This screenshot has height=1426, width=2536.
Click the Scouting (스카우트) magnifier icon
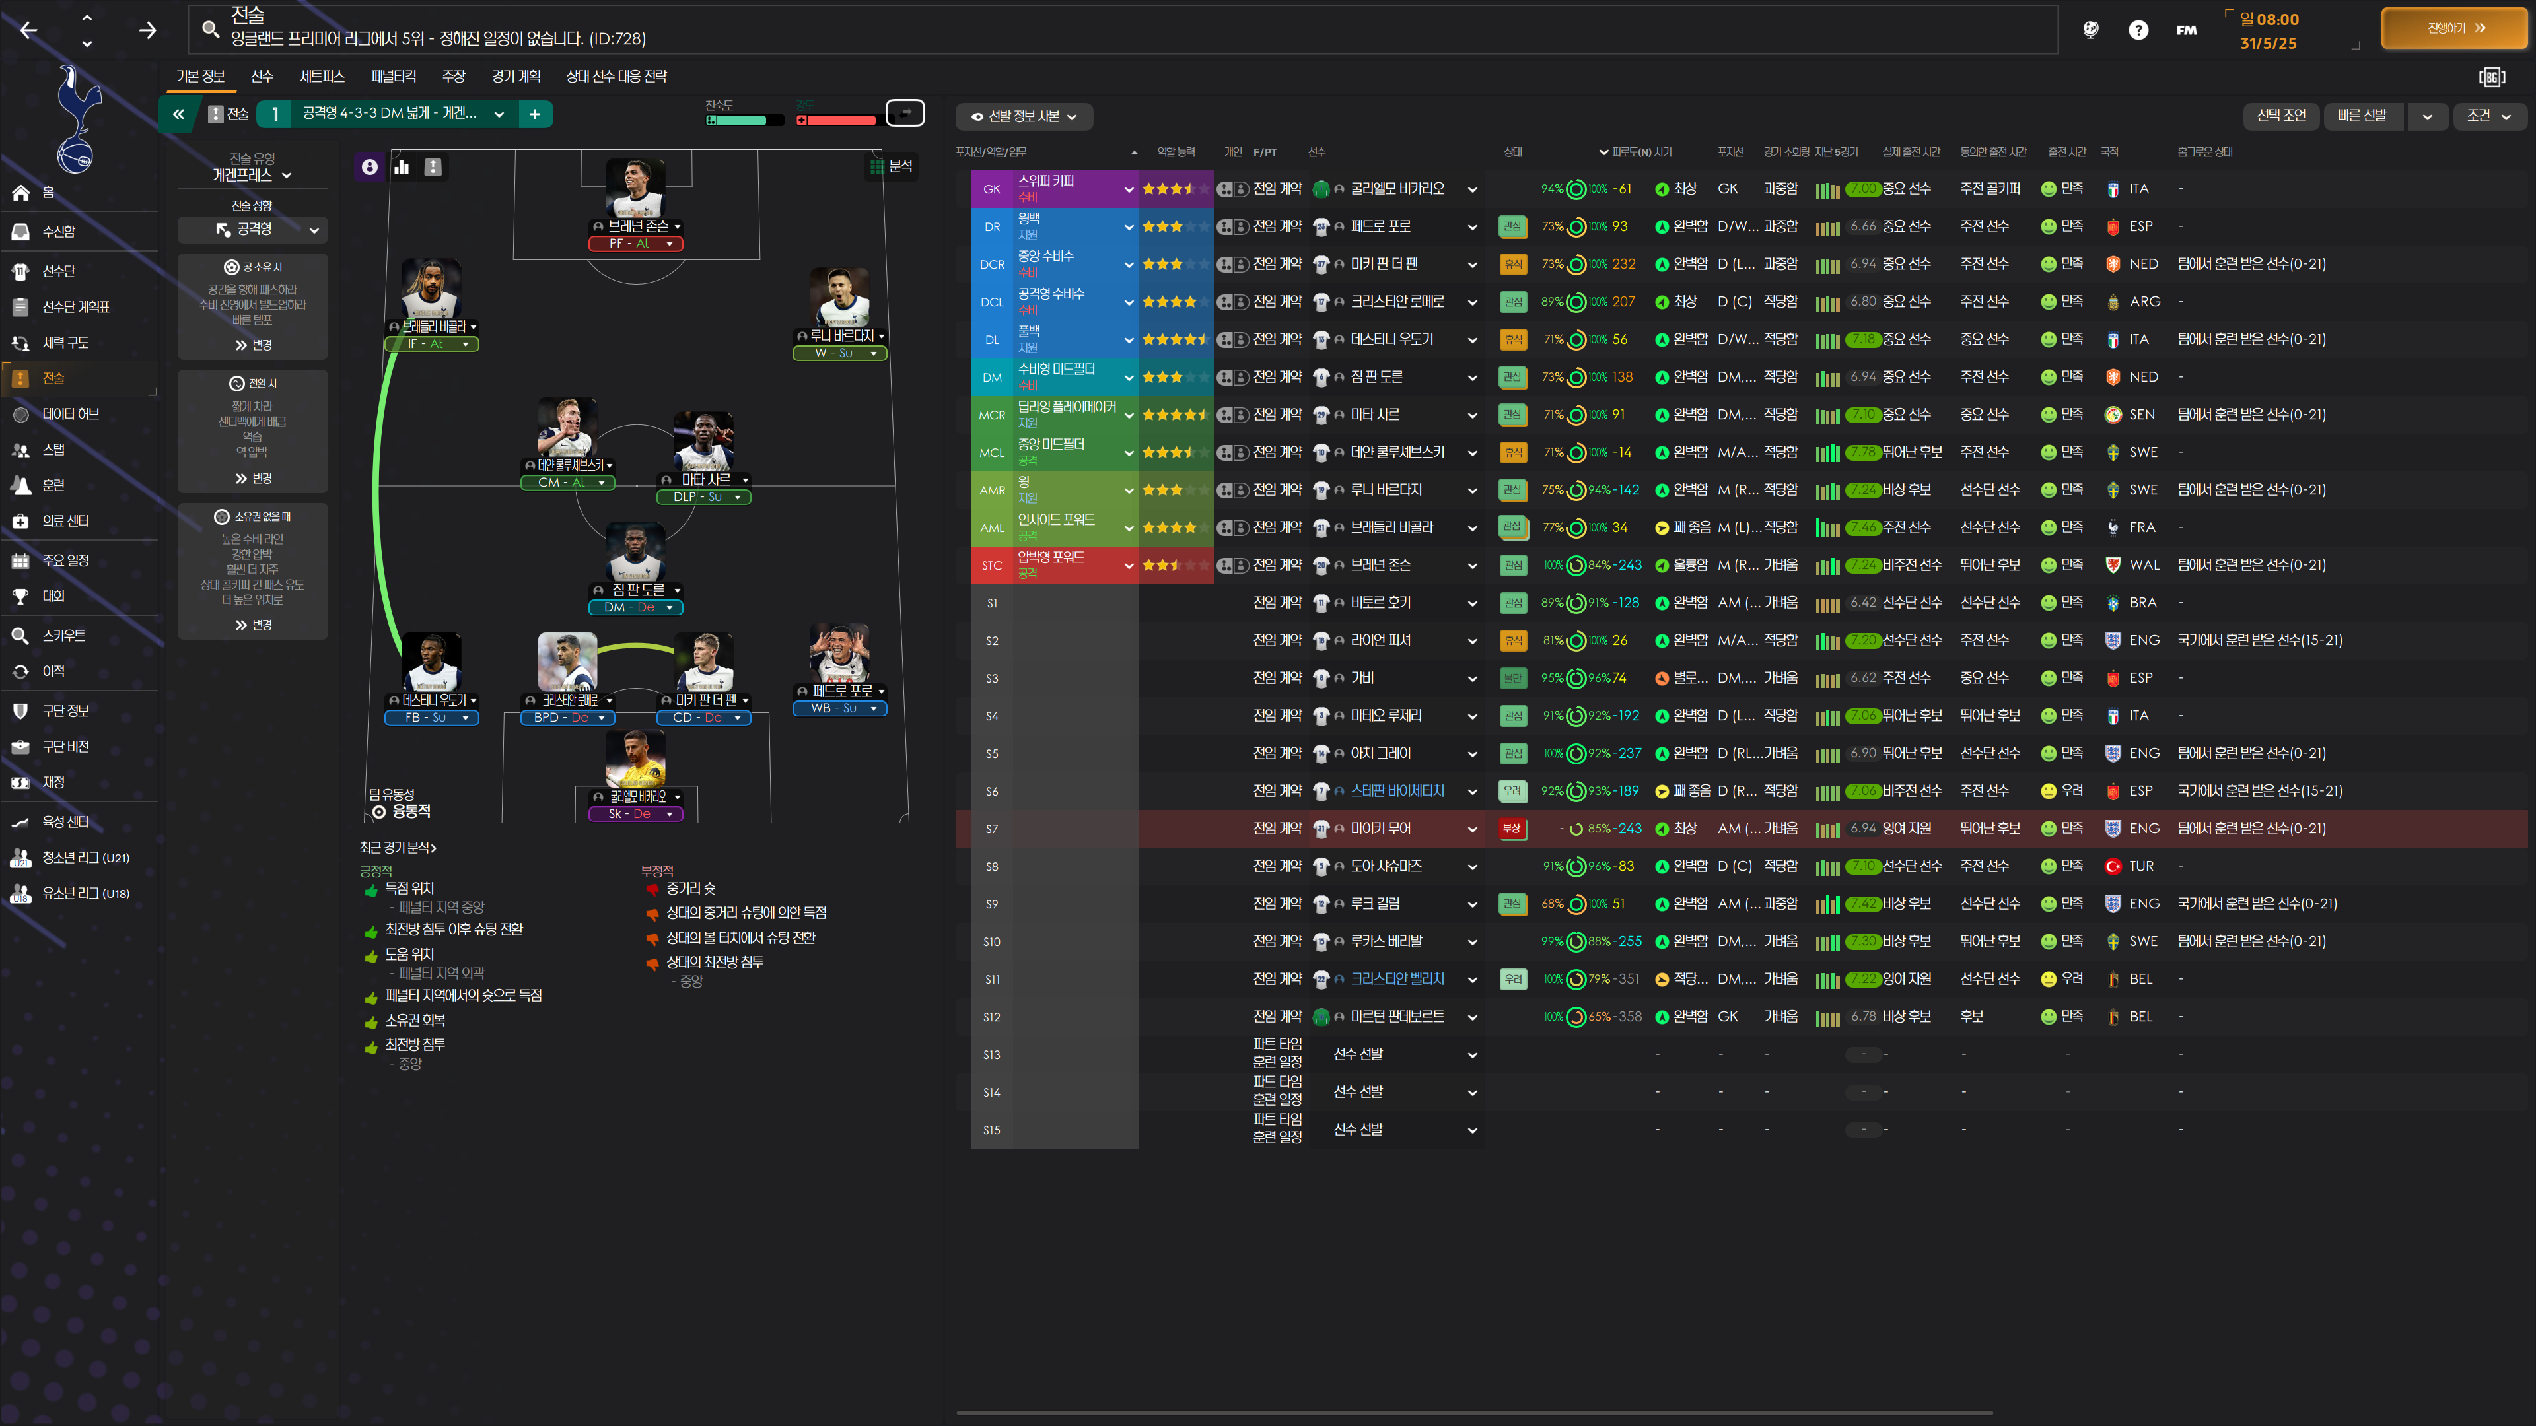point(20,636)
